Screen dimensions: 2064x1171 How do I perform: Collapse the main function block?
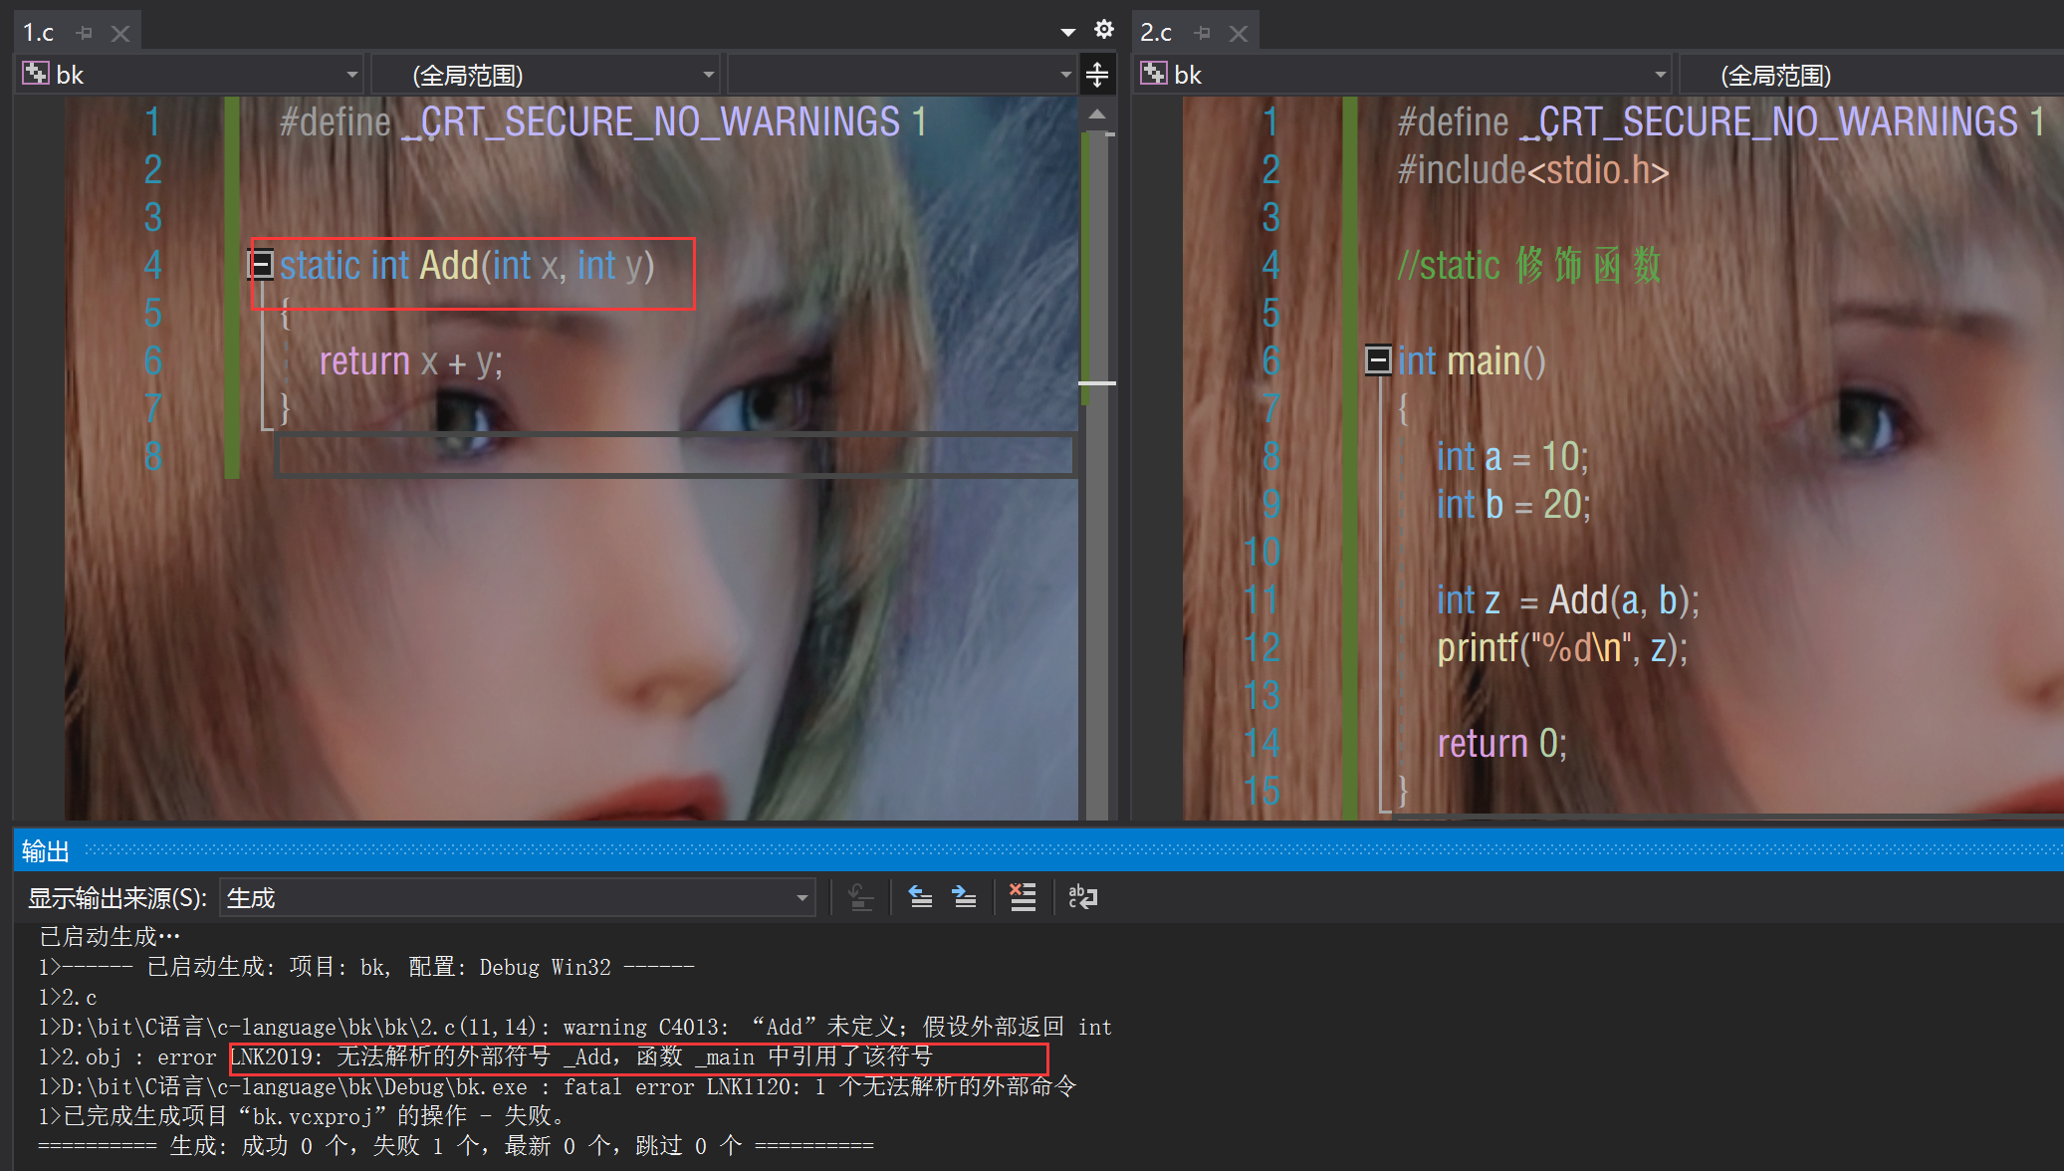coord(1378,360)
